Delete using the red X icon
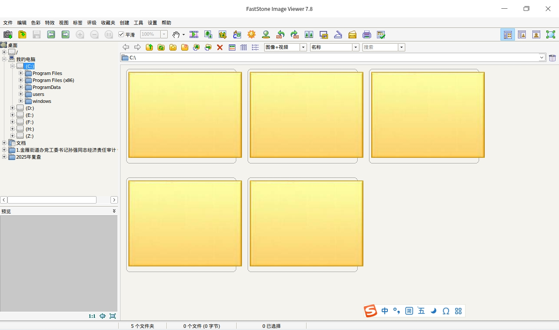This screenshot has height=330, width=559. coord(220,47)
